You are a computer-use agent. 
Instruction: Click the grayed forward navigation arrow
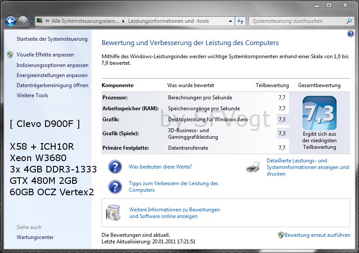point(23,21)
